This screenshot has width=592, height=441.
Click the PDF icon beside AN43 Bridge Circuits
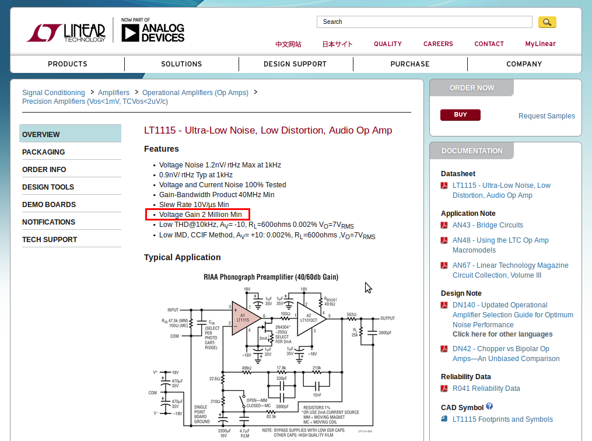[444, 225]
